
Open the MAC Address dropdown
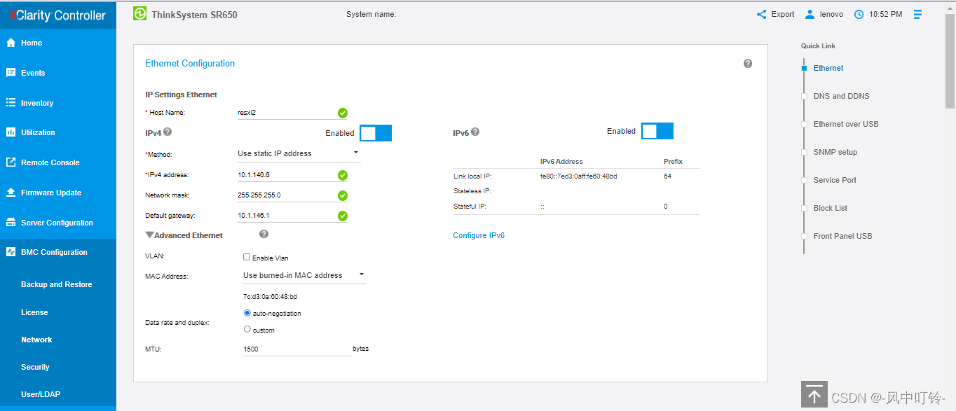click(x=303, y=275)
